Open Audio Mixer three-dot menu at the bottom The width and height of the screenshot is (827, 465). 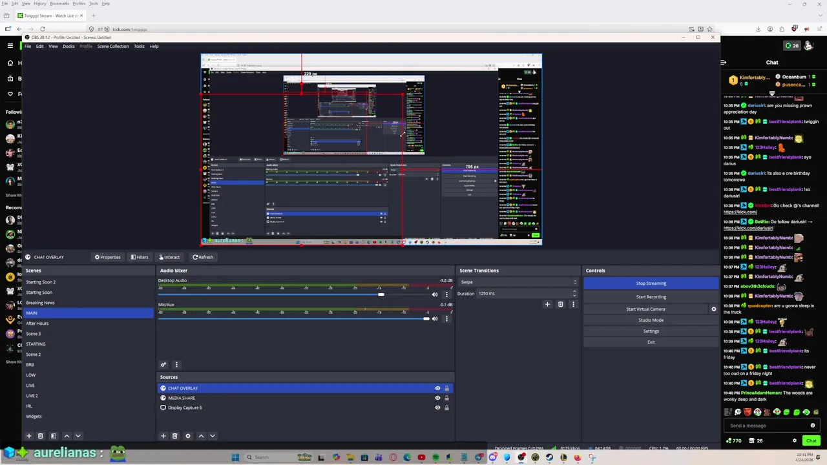pyautogui.click(x=176, y=365)
